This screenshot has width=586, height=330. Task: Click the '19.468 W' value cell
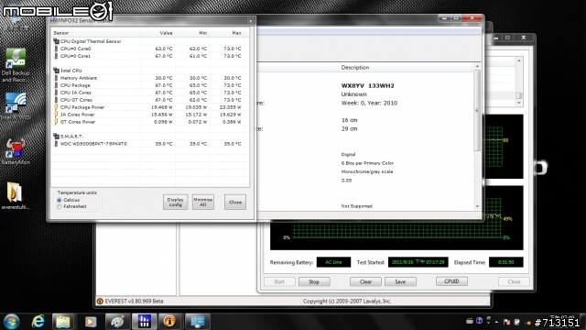[162, 107]
